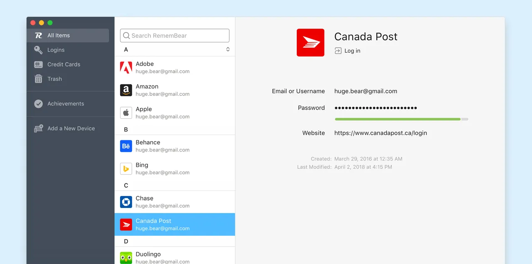Screen dimensions: 532x264
Task: Open the Logins category
Action: click(x=56, y=50)
